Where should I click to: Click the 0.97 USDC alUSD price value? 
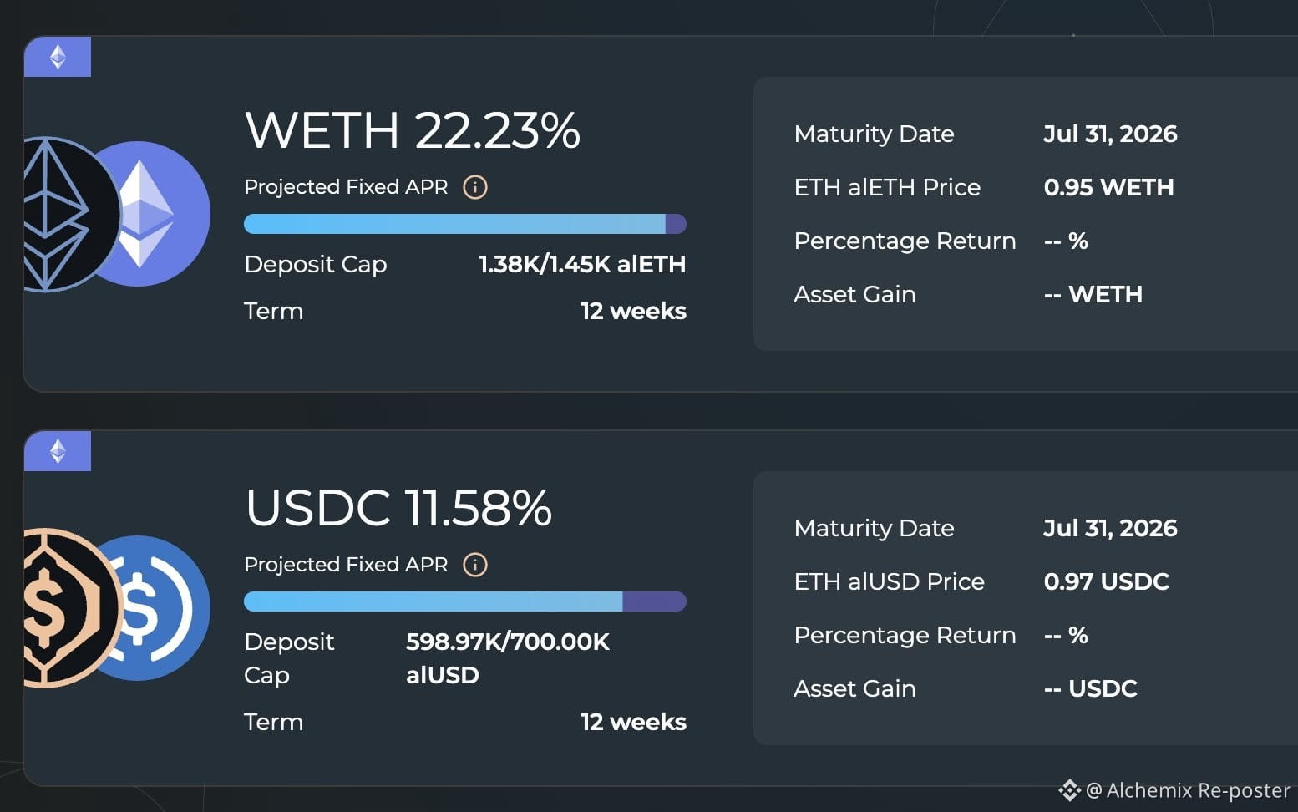click(1106, 581)
